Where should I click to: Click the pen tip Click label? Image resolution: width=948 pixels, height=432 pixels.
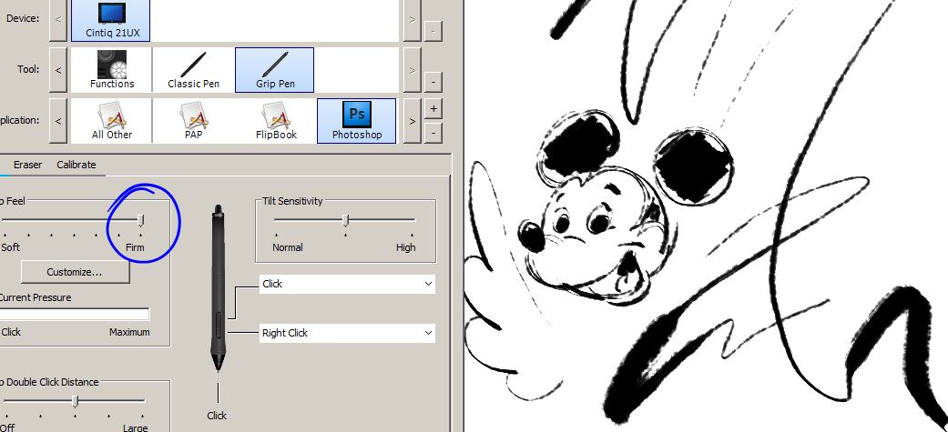click(x=217, y=415)
